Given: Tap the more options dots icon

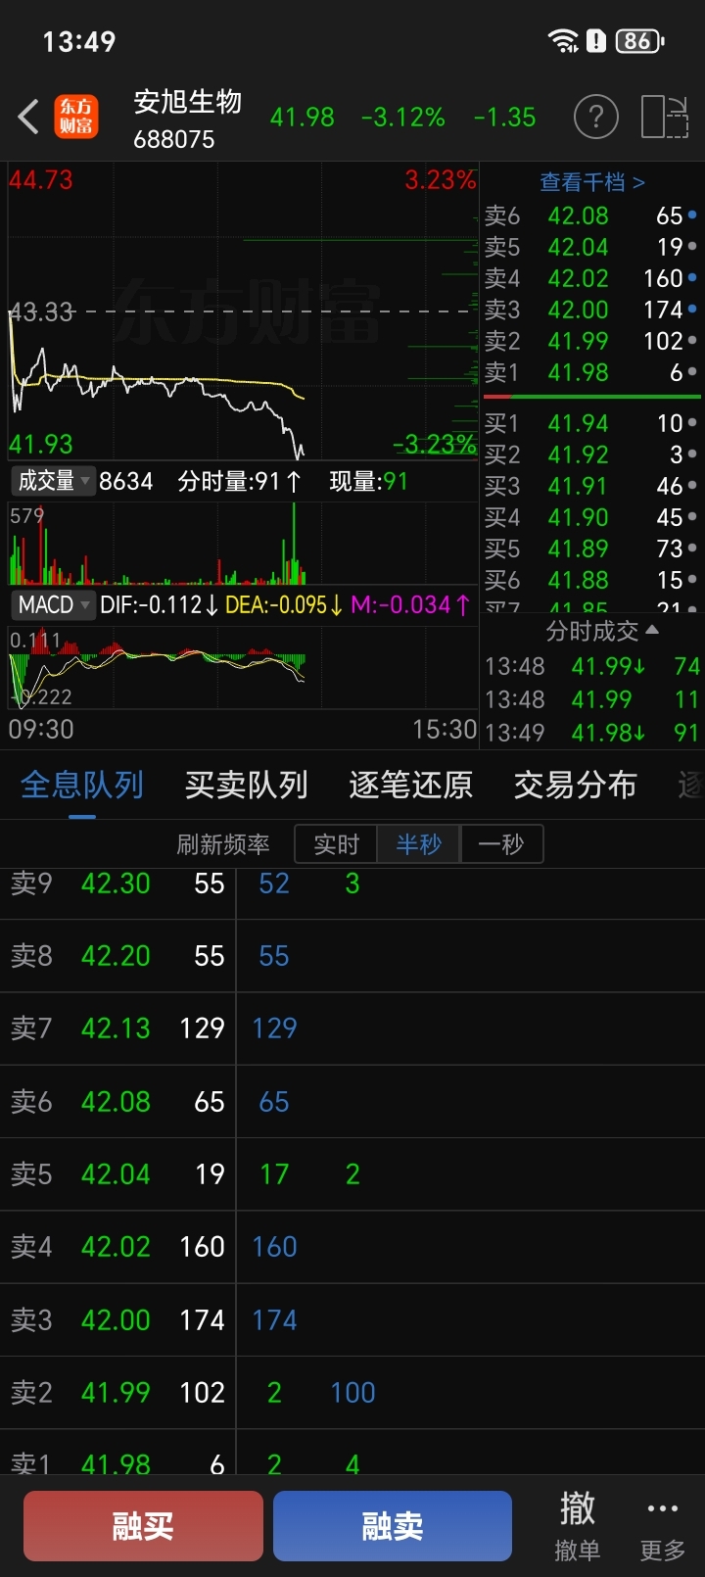Looking at the screenshot, I should coord(663,1508).
